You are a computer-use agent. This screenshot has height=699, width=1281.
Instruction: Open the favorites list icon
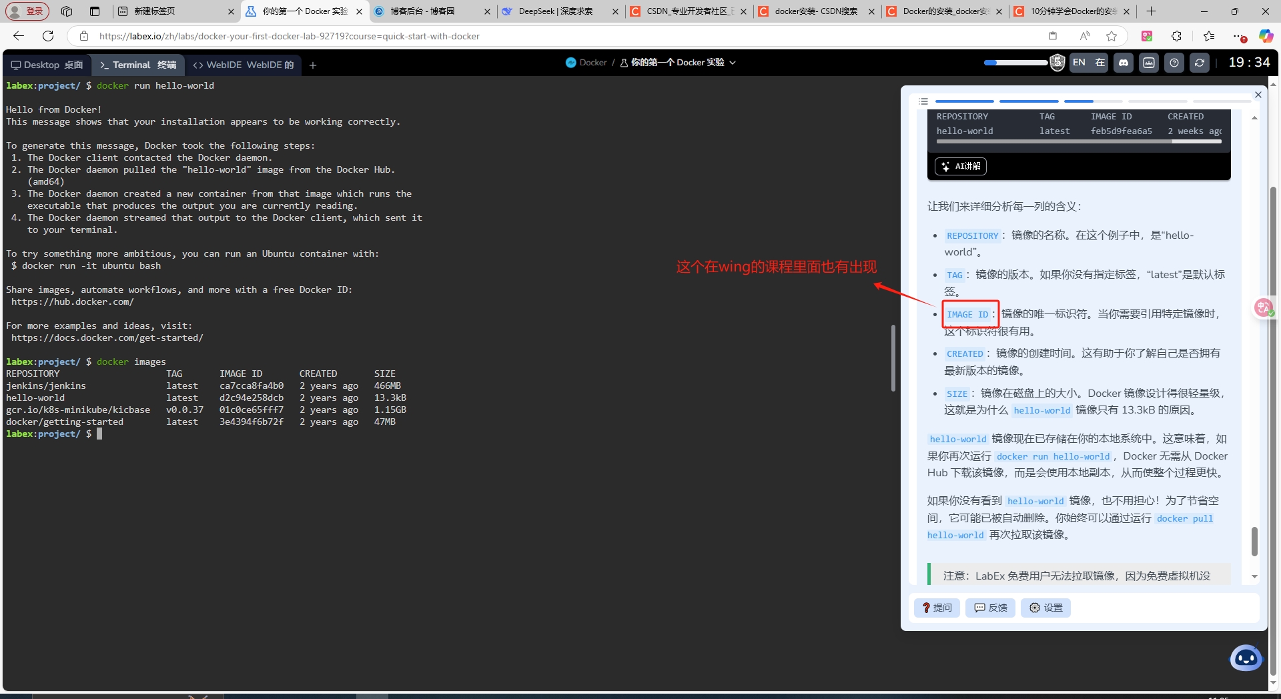[x=1209, y=36]
